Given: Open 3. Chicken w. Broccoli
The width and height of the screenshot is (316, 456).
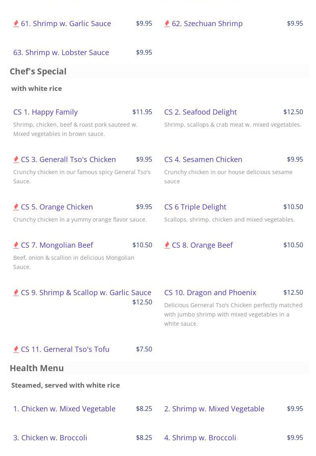Looking at the screenshot, I should click(50, 438).
